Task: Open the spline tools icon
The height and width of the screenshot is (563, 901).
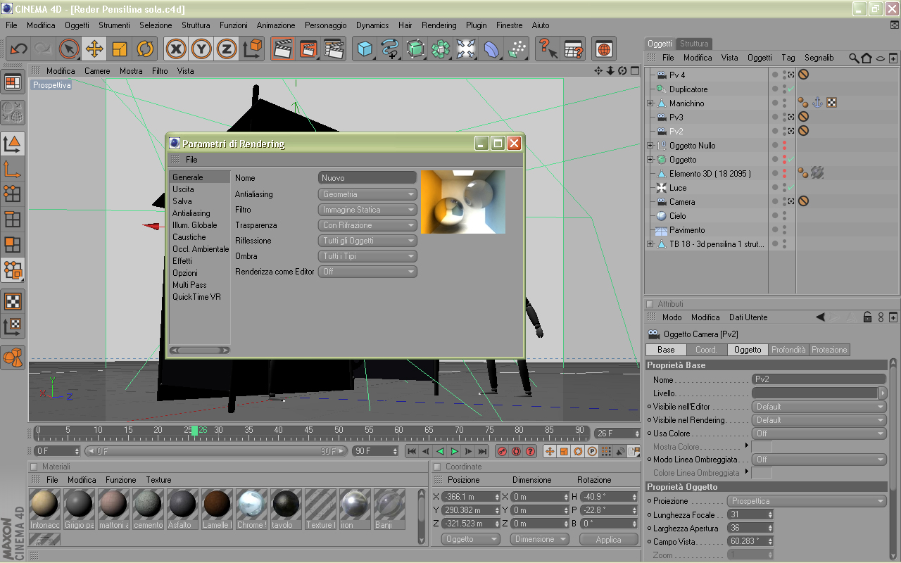Action: click(390, 49)
